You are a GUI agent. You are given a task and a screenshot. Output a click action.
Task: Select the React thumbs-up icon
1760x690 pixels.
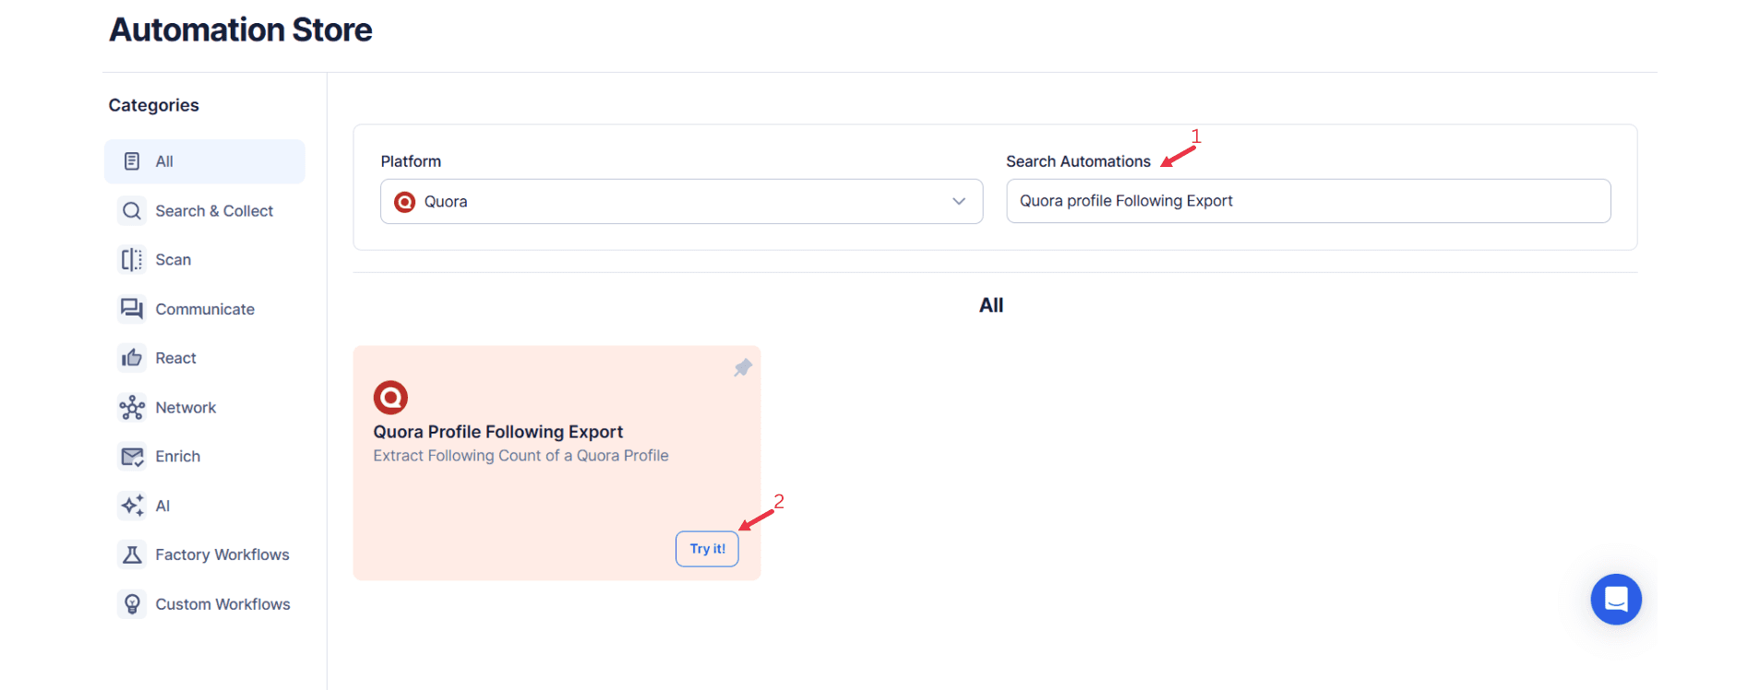pos(132,358)
